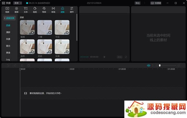Download the 灰调 filter
Image resolution: width=187 pixels, height=118 pixels.
pos(67,52)
